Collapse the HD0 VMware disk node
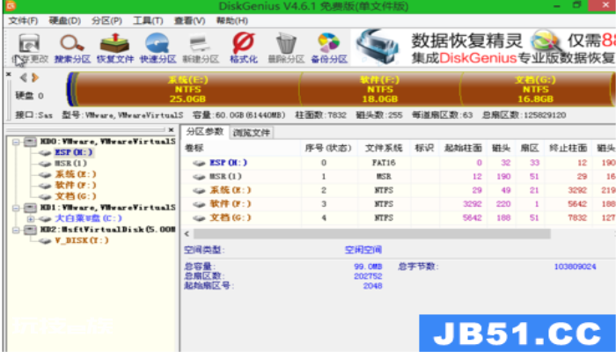 point(16,142)
